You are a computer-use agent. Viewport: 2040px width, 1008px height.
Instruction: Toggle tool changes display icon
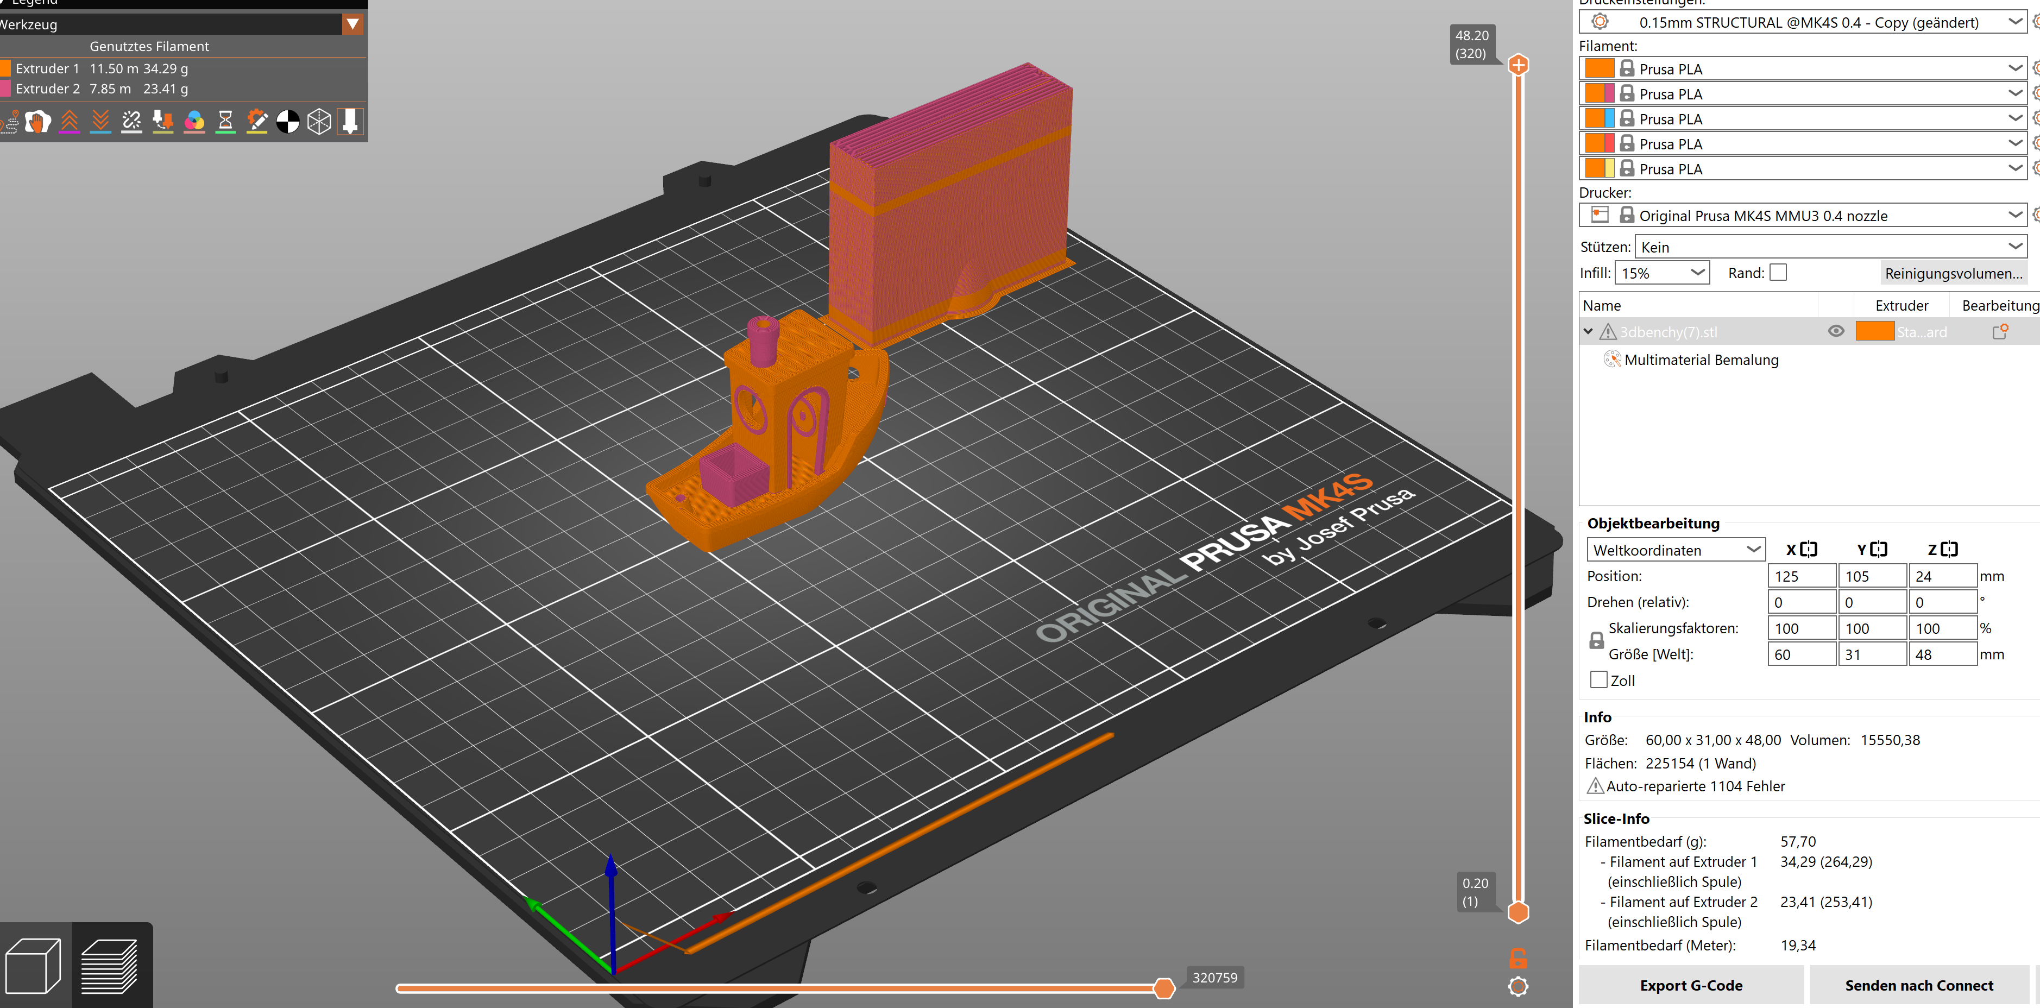point(163,122)
